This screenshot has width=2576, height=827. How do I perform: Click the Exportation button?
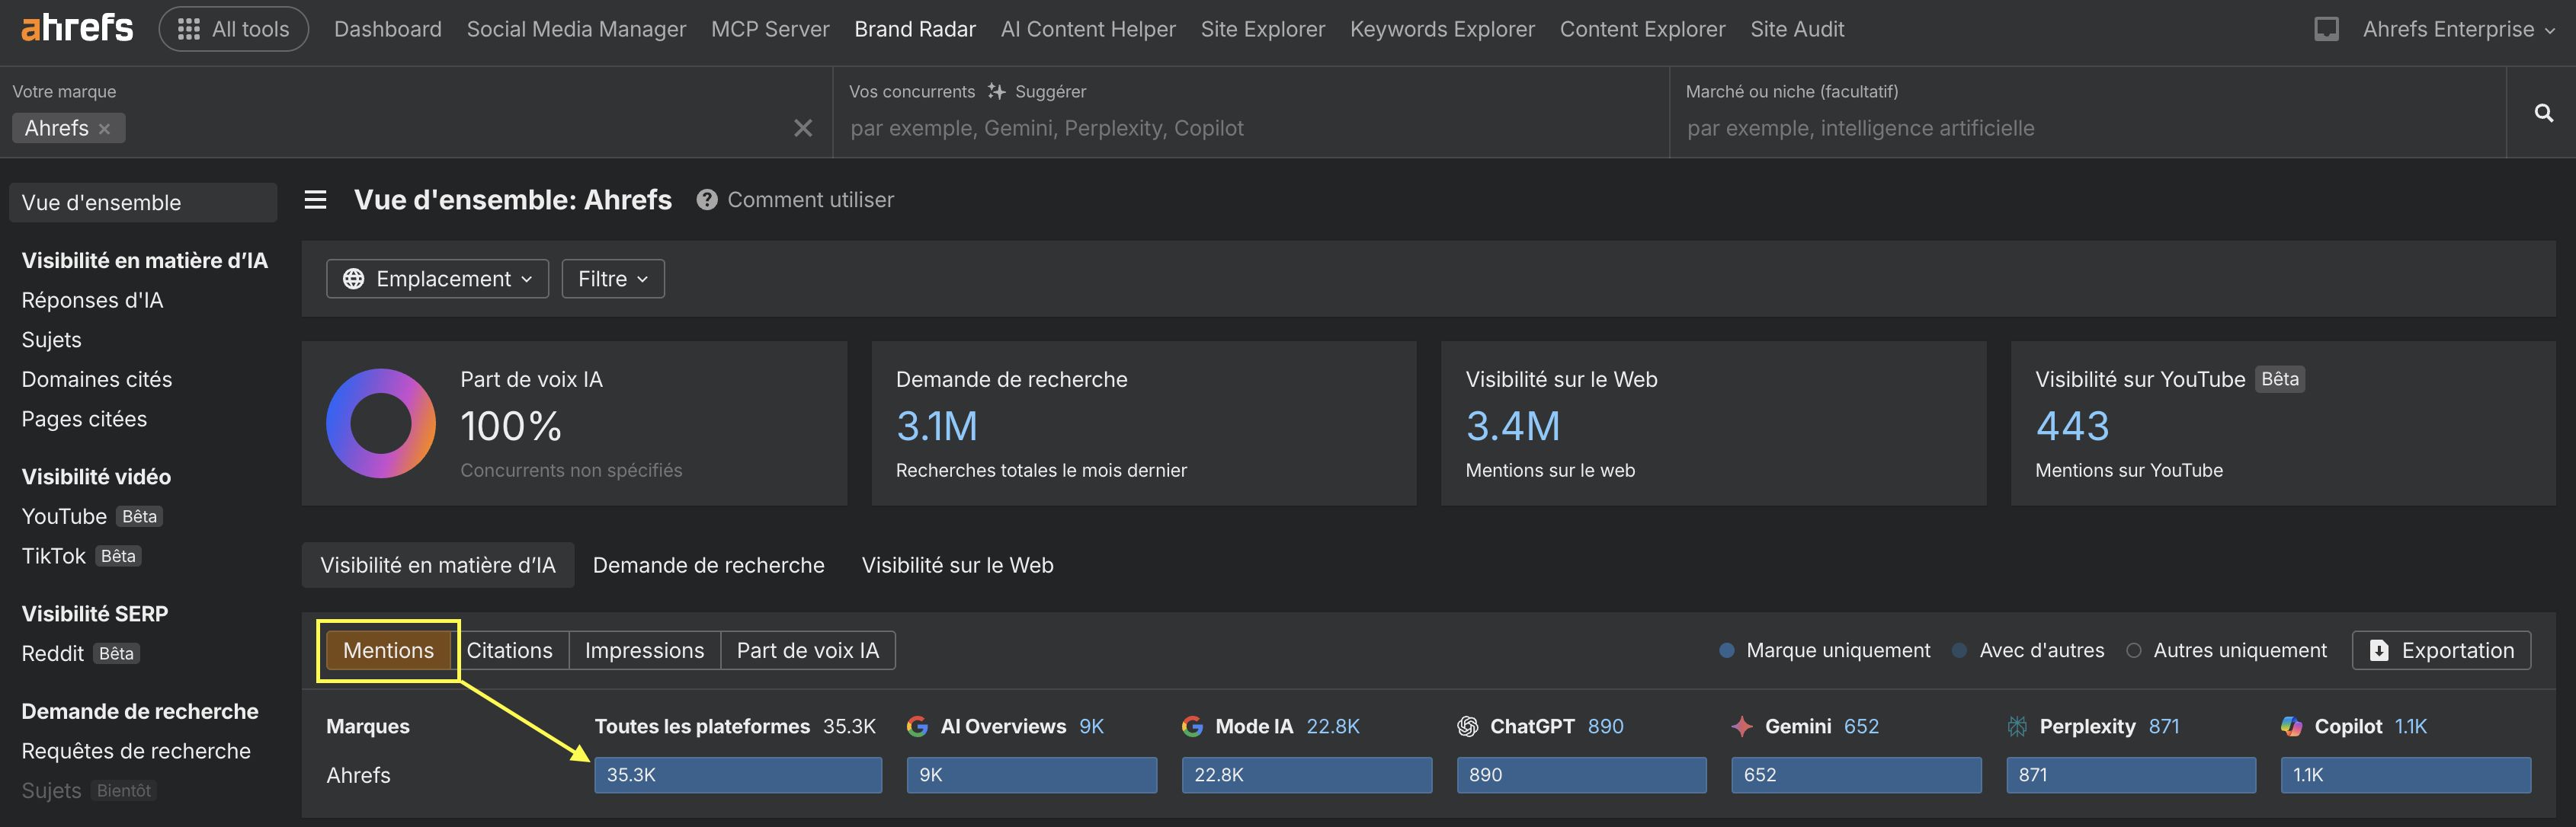coord(2440,650)
